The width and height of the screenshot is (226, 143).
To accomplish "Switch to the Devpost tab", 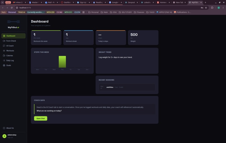I will 132,3.
